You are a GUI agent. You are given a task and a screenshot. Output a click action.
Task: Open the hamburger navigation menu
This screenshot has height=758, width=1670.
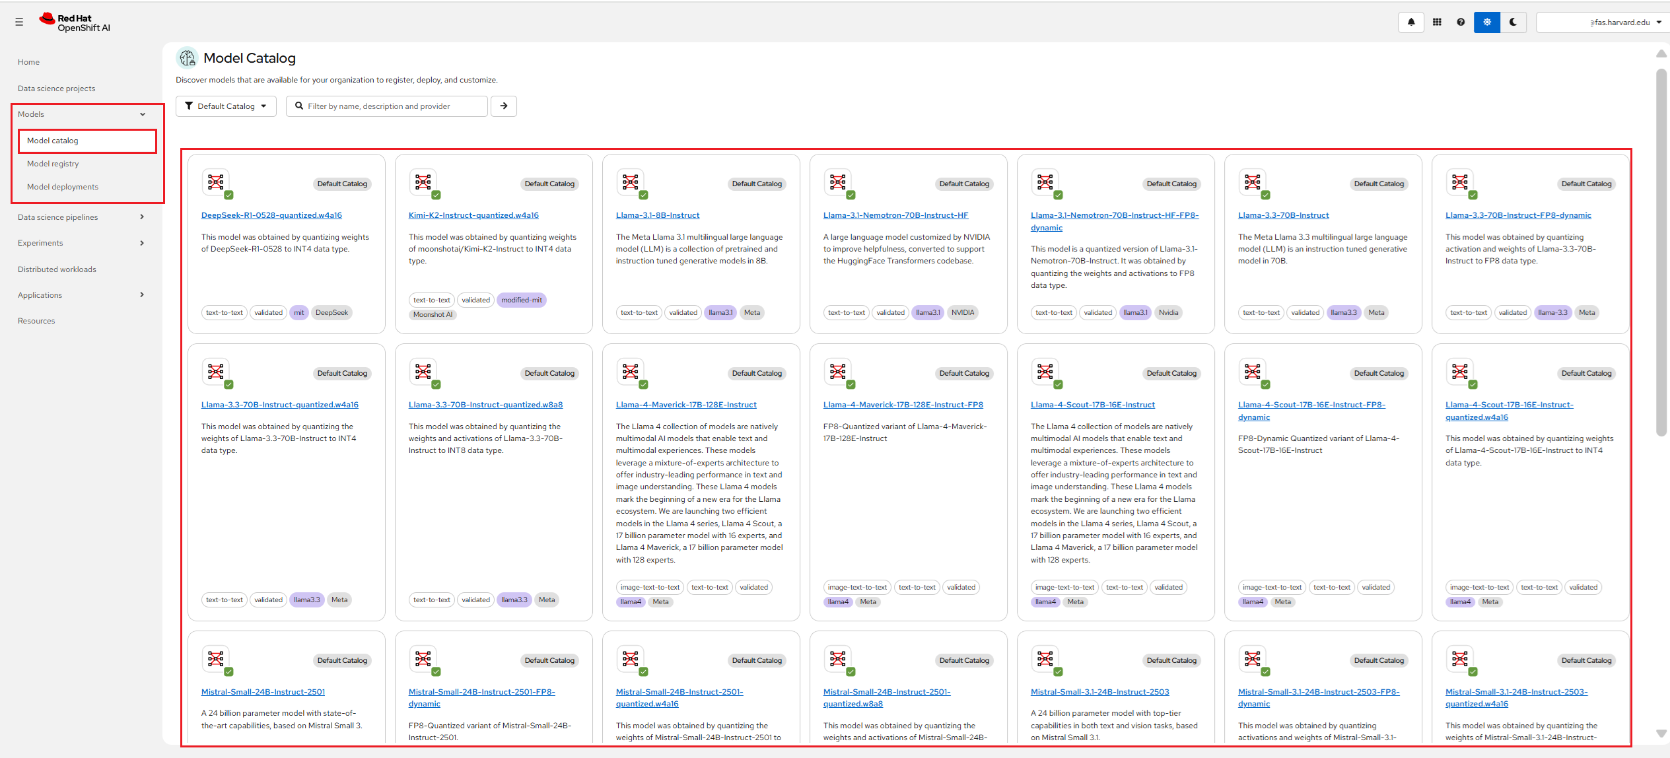19,22
